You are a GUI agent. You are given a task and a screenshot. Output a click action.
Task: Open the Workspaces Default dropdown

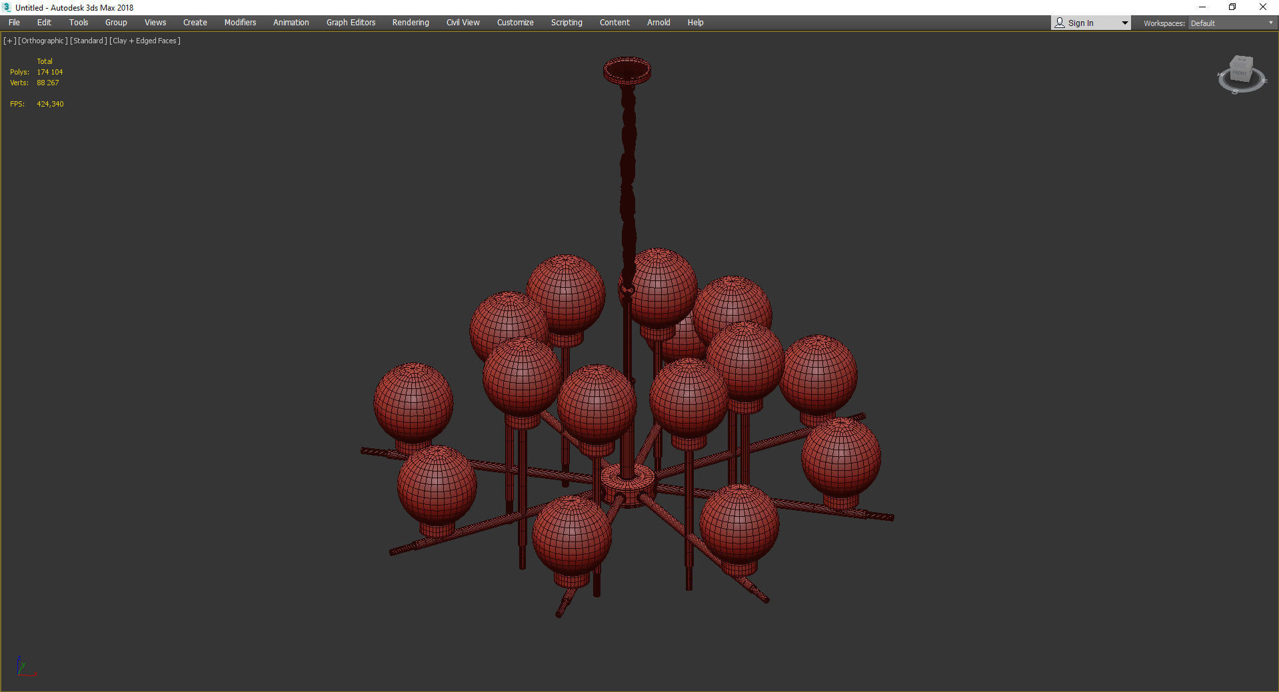[x=1232, y=23]
